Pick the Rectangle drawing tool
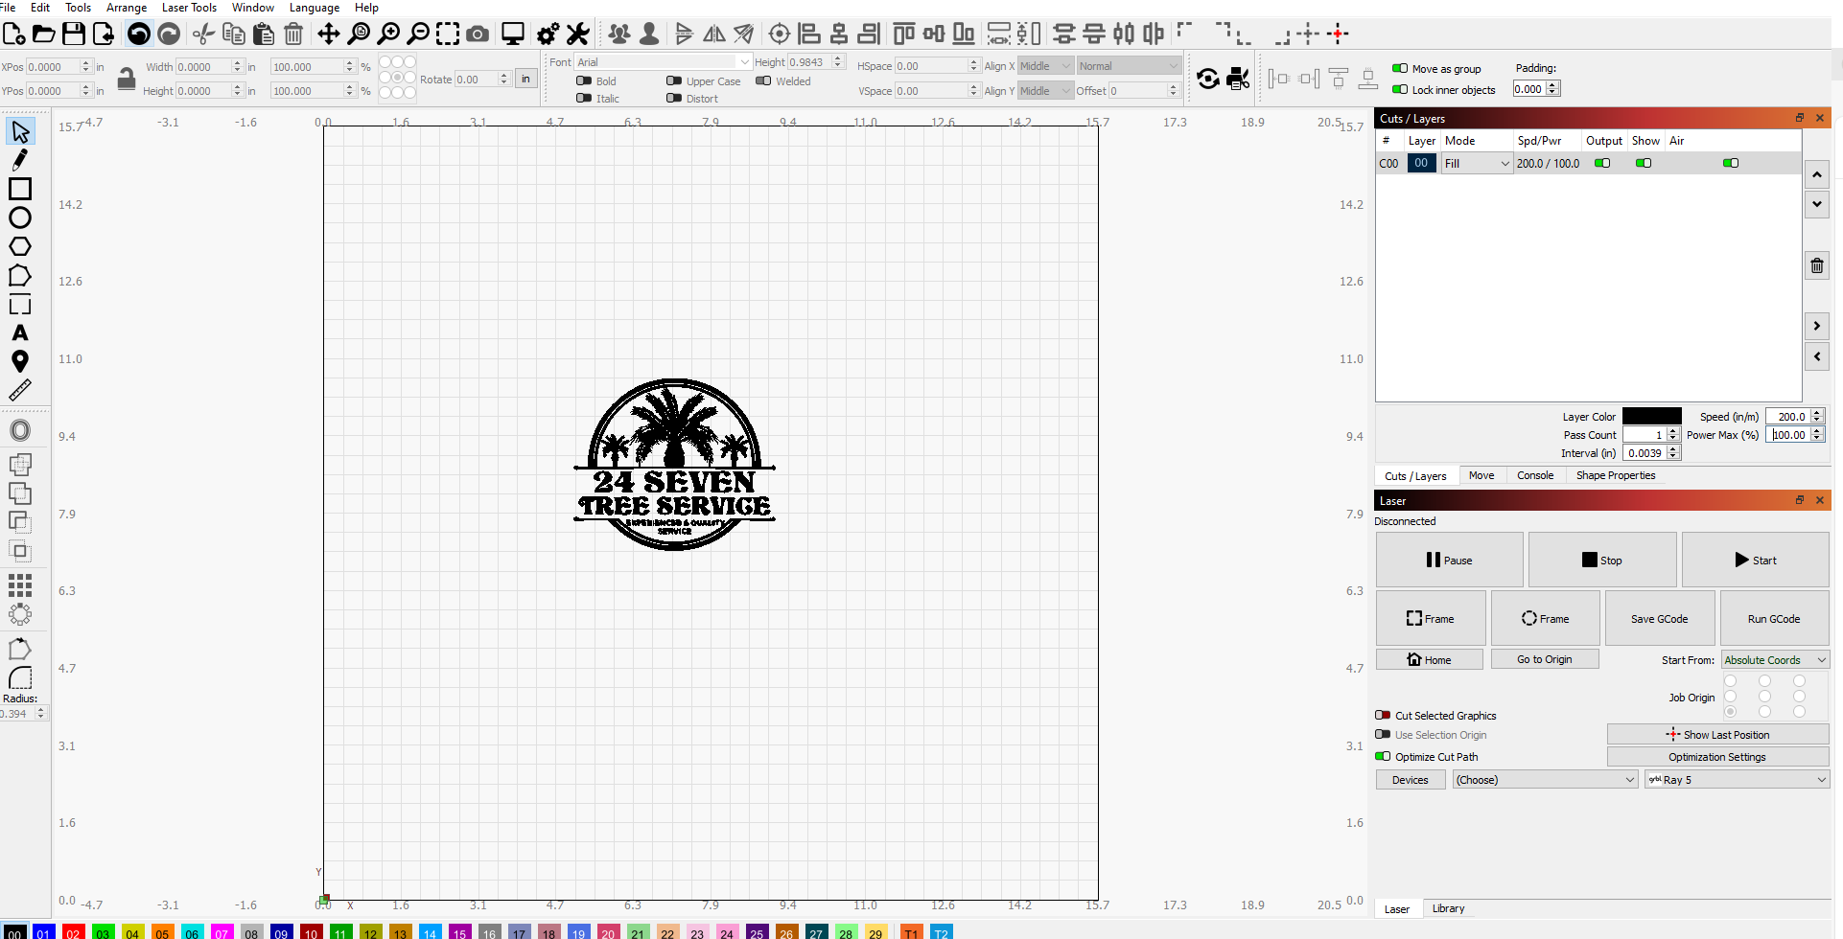Image resolution: width=1843 pixels, height=939 pixels. tap(20, 189)
